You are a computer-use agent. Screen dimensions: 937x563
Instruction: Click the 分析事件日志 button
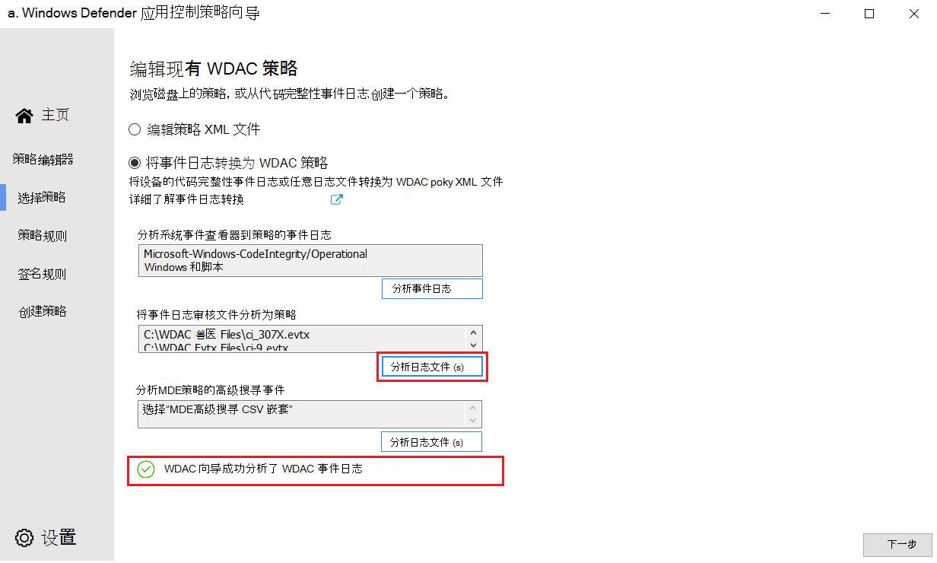pos(432,289)
